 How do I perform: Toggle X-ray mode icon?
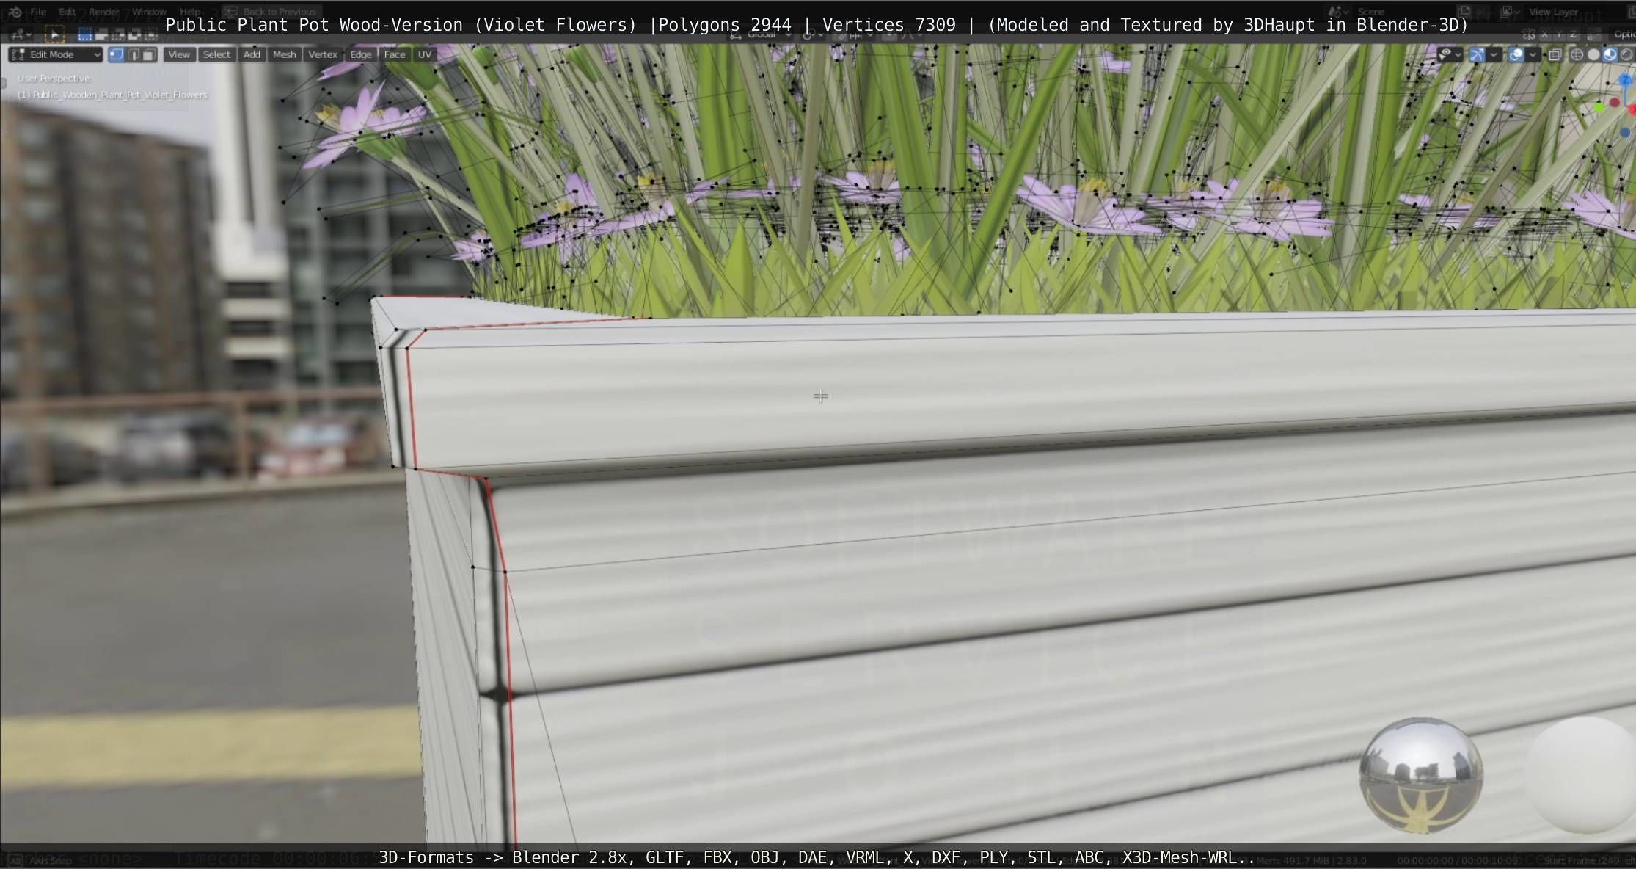tap(1555, 54)
